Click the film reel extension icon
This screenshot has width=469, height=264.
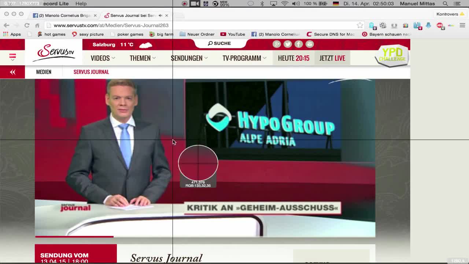click(x=383, y=25)
